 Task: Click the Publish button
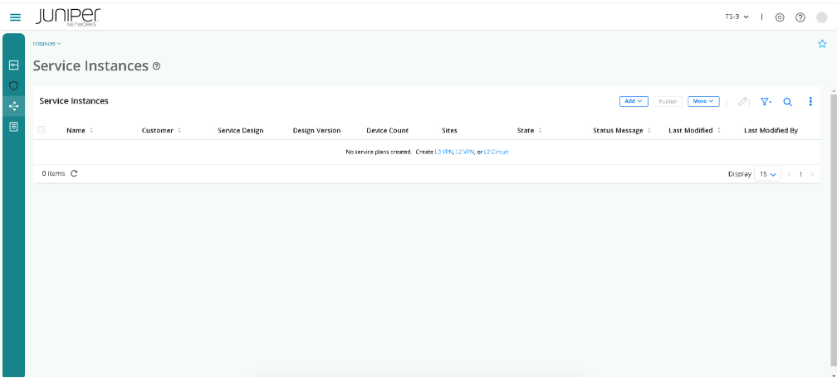click(668, 101)
